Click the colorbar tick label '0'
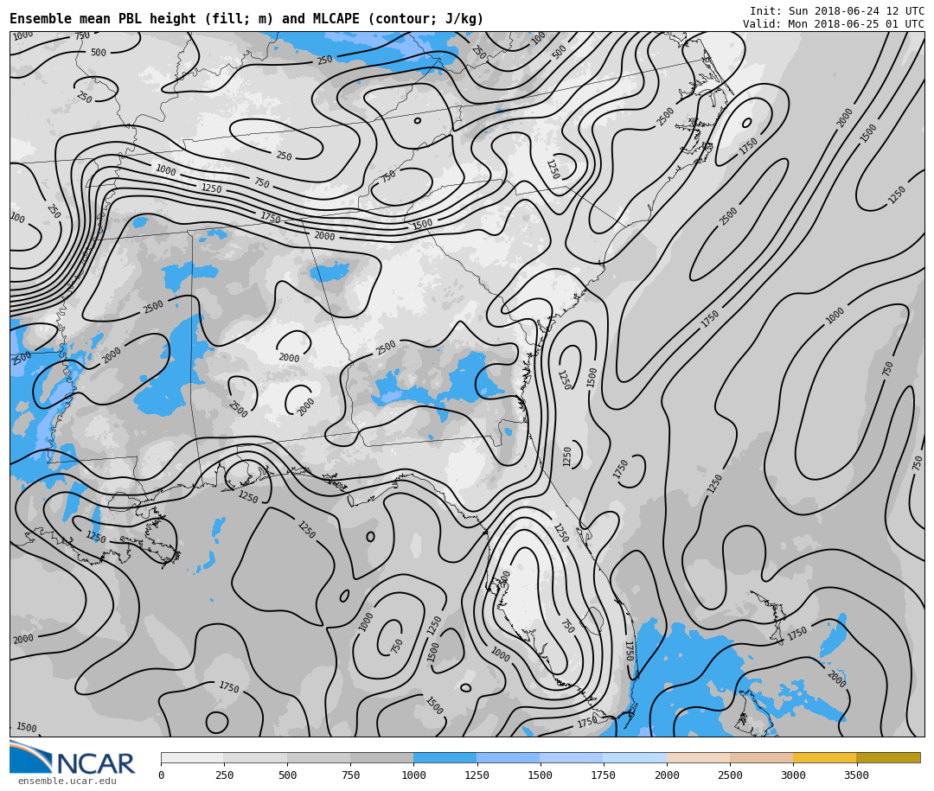 (x=162, y=775)
